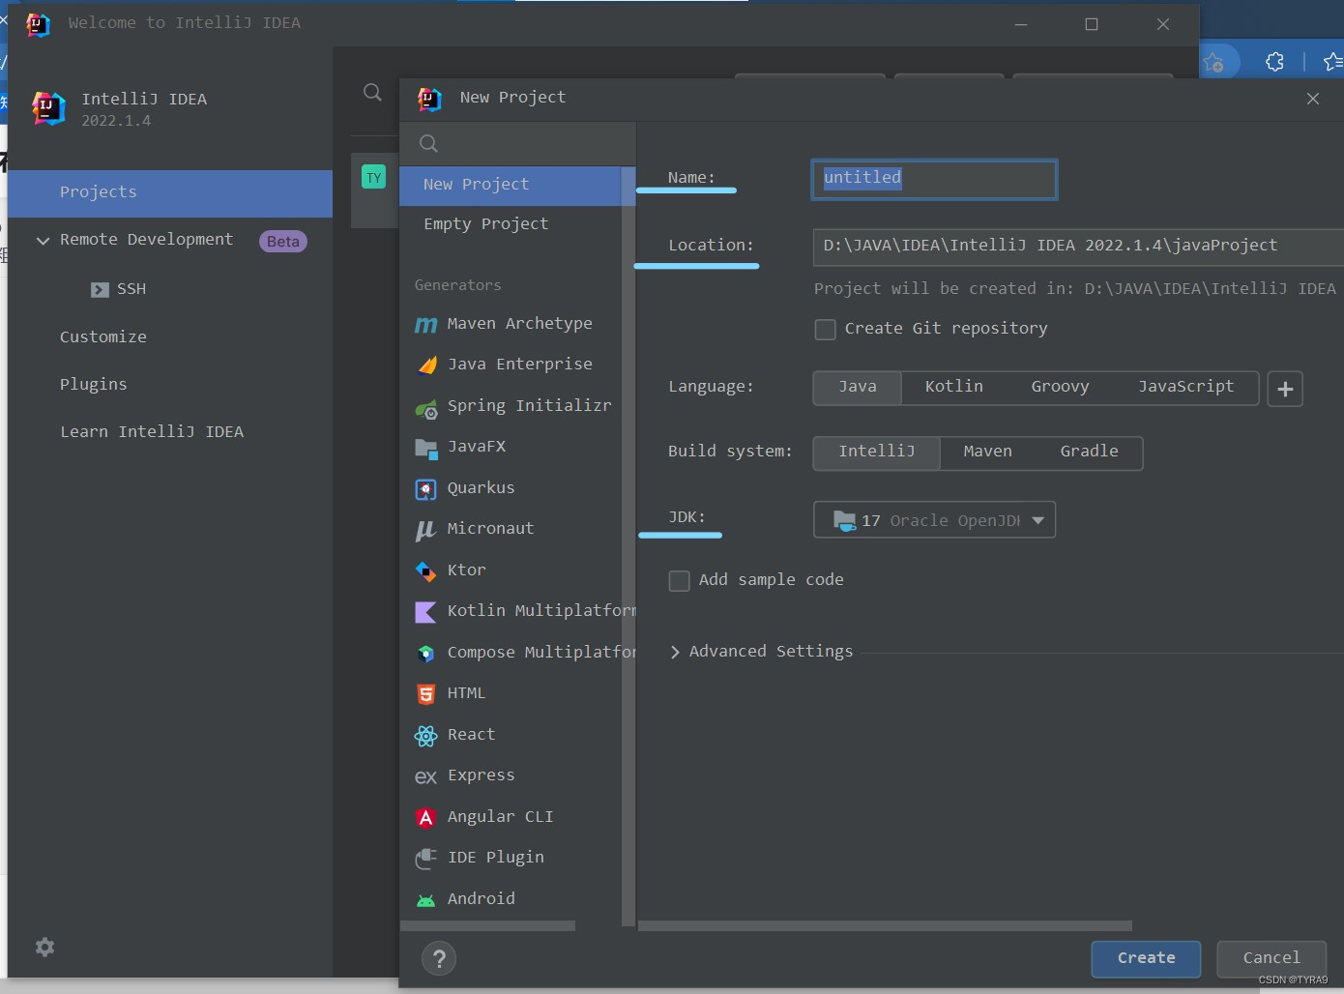This screenshot has height=994, width=1344.
Task: Click the generators list vertical scrollbar
Action: [x=628, y=546]
